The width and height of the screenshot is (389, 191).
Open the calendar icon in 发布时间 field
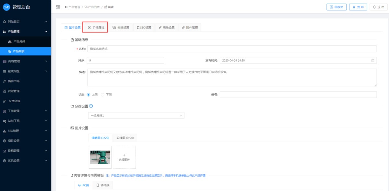tap(373, 61)
